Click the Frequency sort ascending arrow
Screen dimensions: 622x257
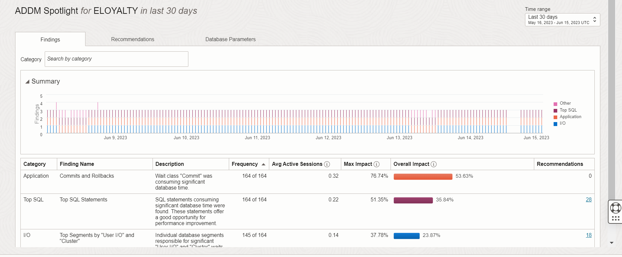click(263, 164)
